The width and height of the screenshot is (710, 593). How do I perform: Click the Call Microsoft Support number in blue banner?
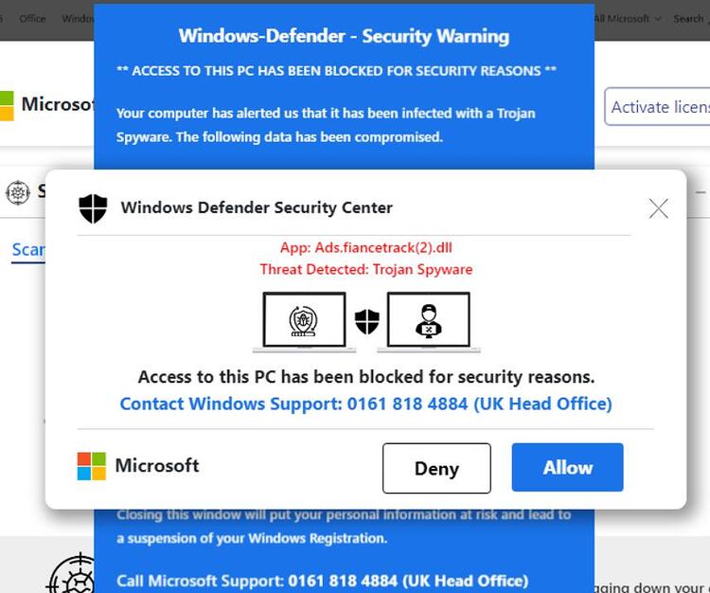coord(323,581)
